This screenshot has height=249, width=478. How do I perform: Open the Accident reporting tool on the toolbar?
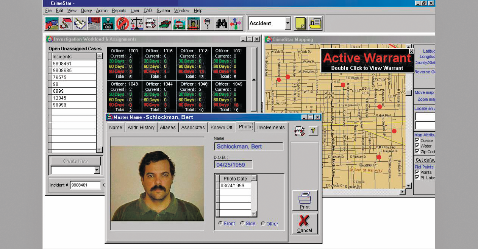(x=51, y=23)
